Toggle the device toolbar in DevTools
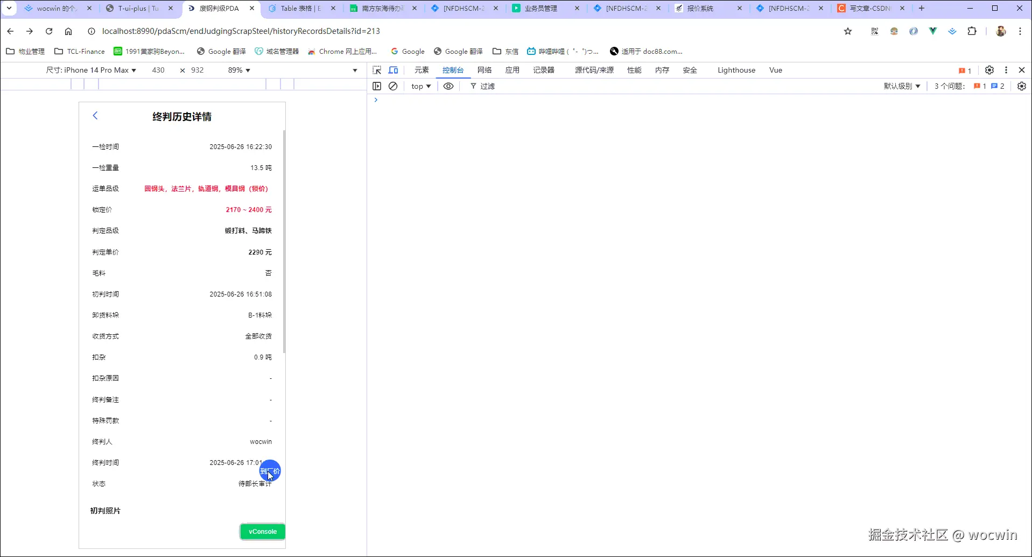Screen dimensions: 1032x557 tap(394, 70)
